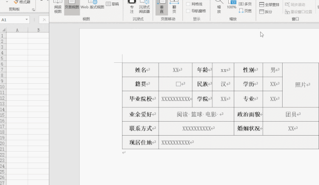Enable the Gridlines (网格线) checkbox

point(188,4)
